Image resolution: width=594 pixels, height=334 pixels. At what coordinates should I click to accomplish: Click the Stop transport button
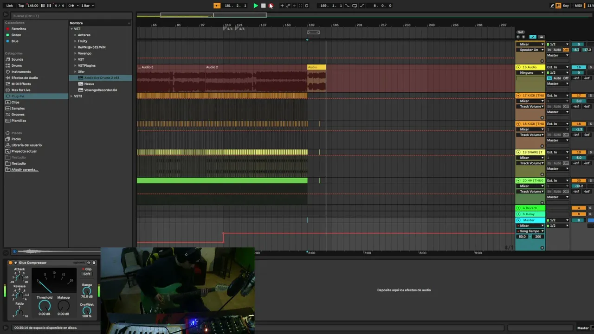263,6
